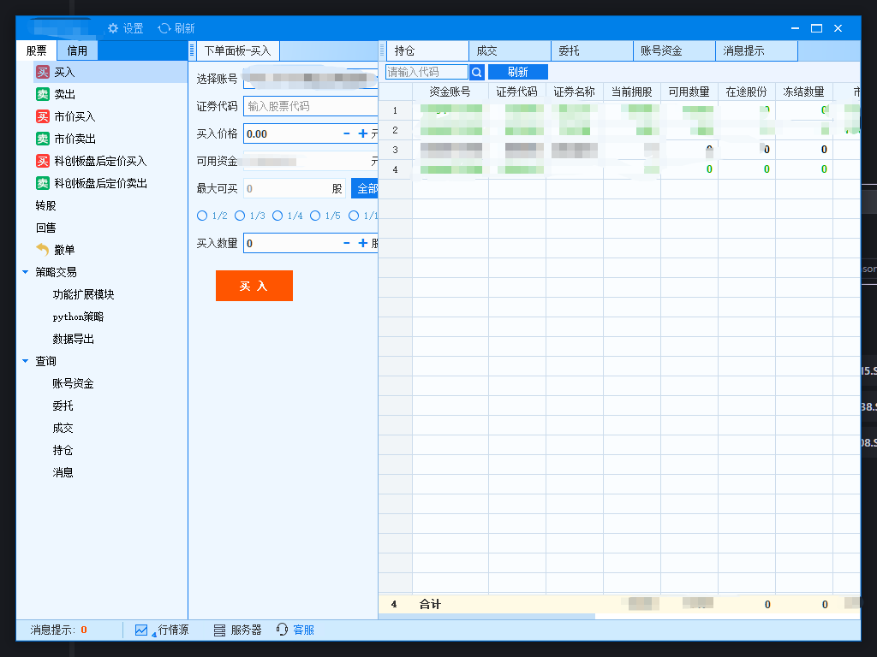
Task: Sort by the 在途股份 column header
Action: 747,92
